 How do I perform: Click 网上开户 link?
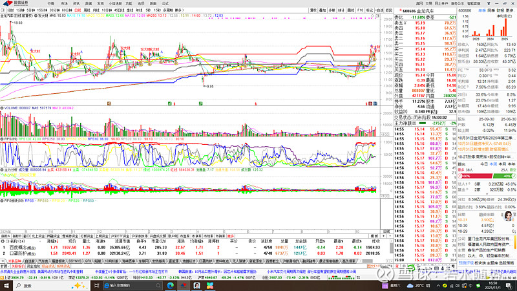[441, 4]
